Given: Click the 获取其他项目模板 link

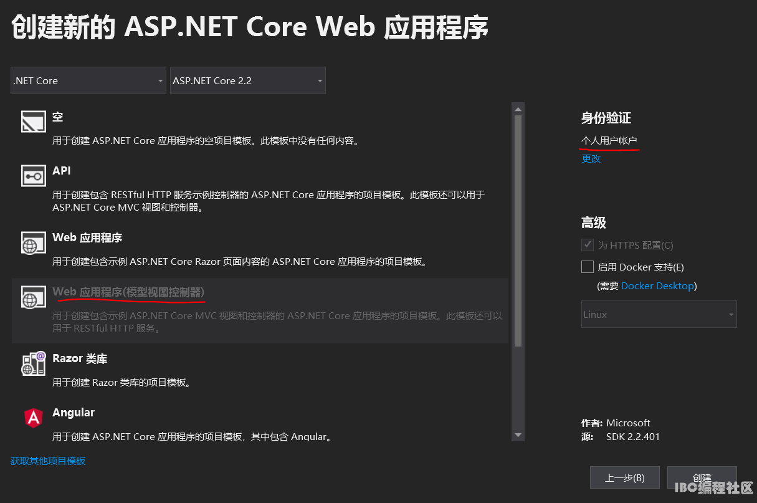Looking at the screenshot, I should point(48,461).
